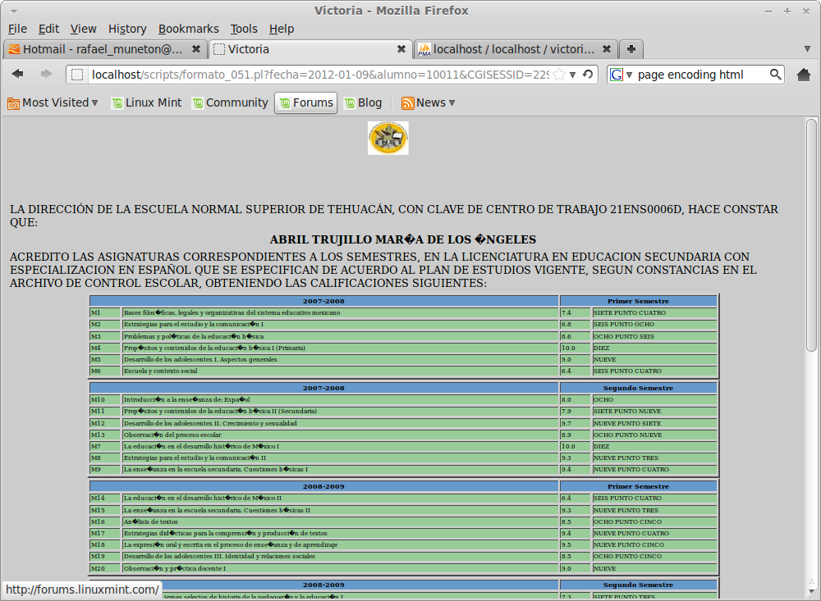Viewport: 821px width, 601px height.
Task: Click the student name ABRIL TRUJILLO heading
Action: 402,239
